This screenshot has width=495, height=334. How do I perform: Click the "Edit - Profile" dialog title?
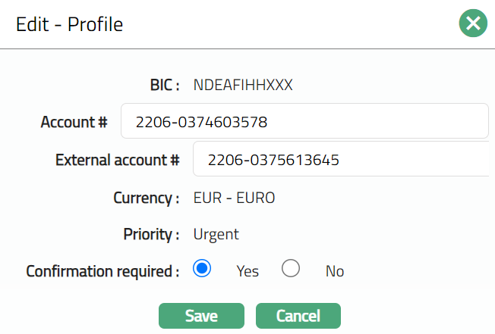[x=70, y=25]
